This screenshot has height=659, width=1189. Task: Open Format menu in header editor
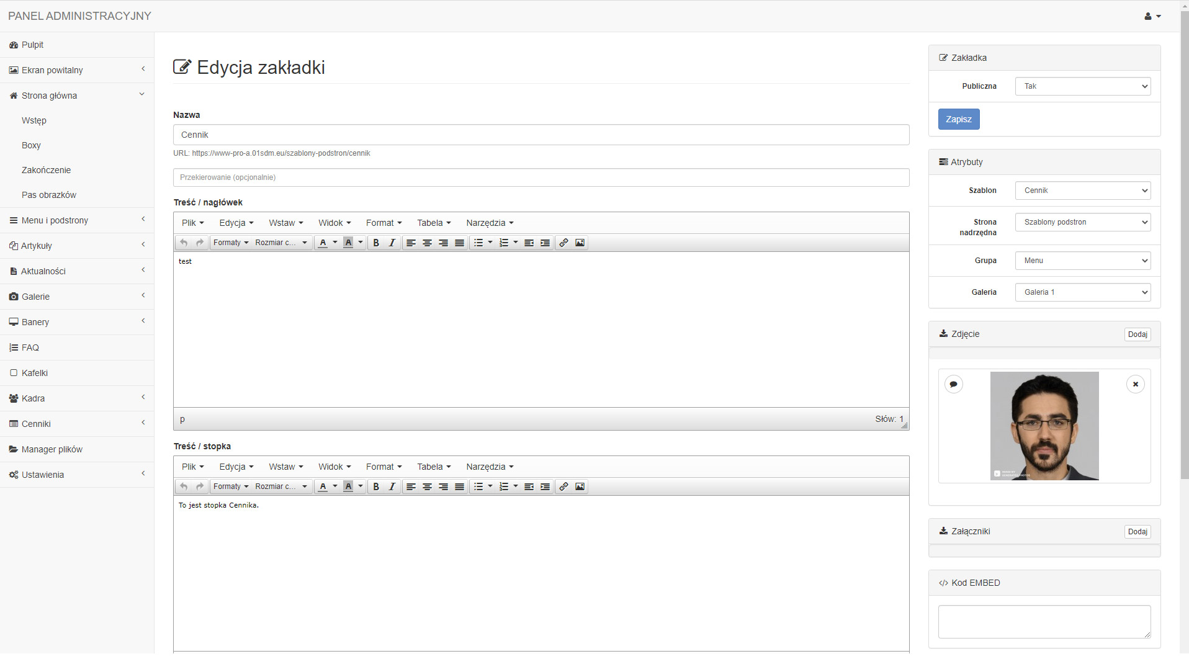384,223
